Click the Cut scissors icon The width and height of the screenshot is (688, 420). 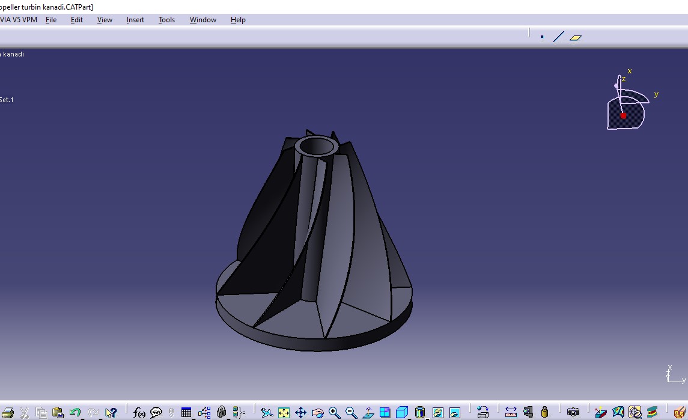[24, 413]
